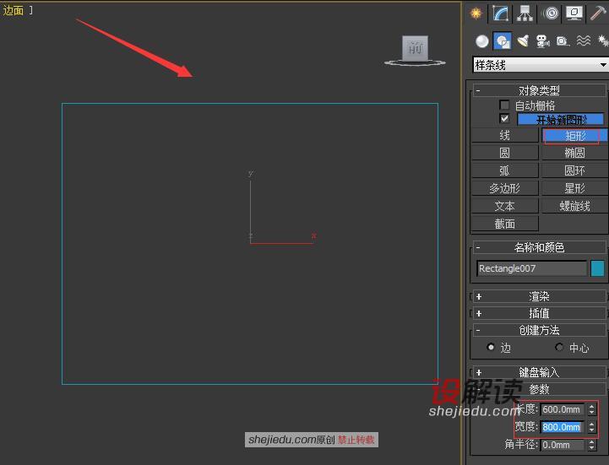Screen dimensions: 609x465
Task: Open the Modify panel tab
Action: (501, 13)
